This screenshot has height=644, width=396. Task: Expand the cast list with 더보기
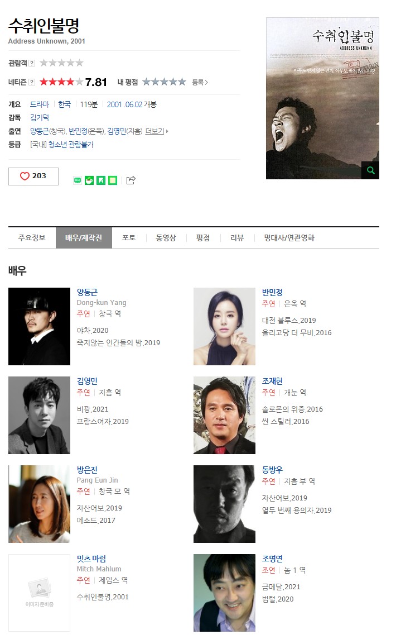[x=157, y=131]
